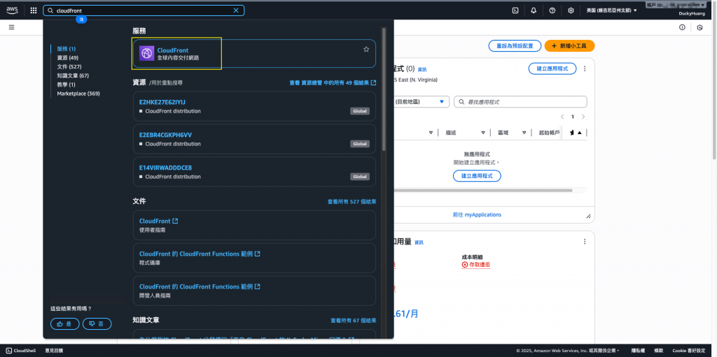Go to next page arrow in applications table
Screen dimensions: 717x357
(583, 117)
